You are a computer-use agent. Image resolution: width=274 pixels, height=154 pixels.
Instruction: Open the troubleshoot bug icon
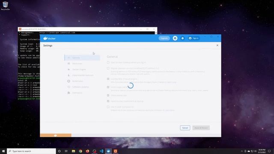(182, 38)
